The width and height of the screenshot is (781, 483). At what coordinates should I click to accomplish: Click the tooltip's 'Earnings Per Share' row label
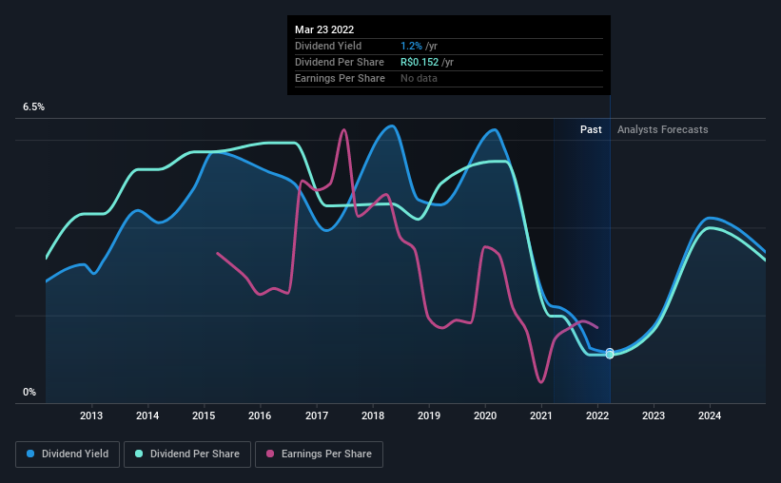(x=340, y=78)
